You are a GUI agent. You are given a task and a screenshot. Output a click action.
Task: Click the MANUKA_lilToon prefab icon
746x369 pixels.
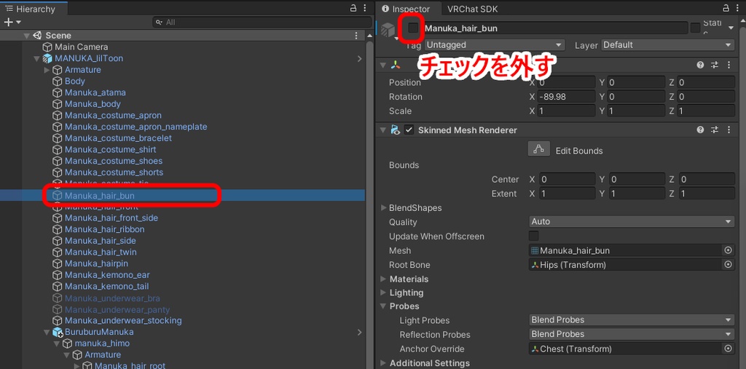click(x=47, y=58)
